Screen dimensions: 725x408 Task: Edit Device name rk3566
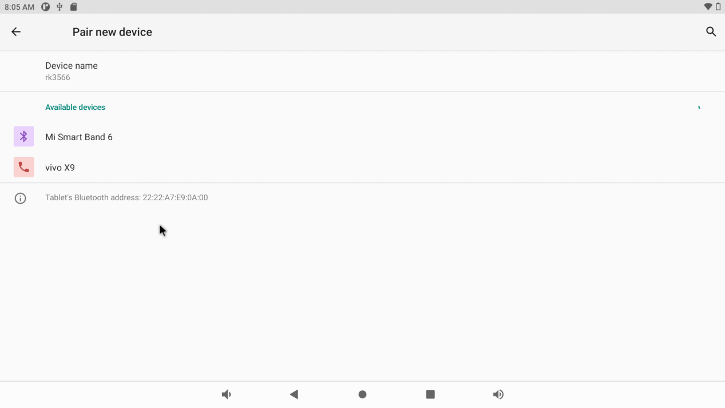pos(72,71)
